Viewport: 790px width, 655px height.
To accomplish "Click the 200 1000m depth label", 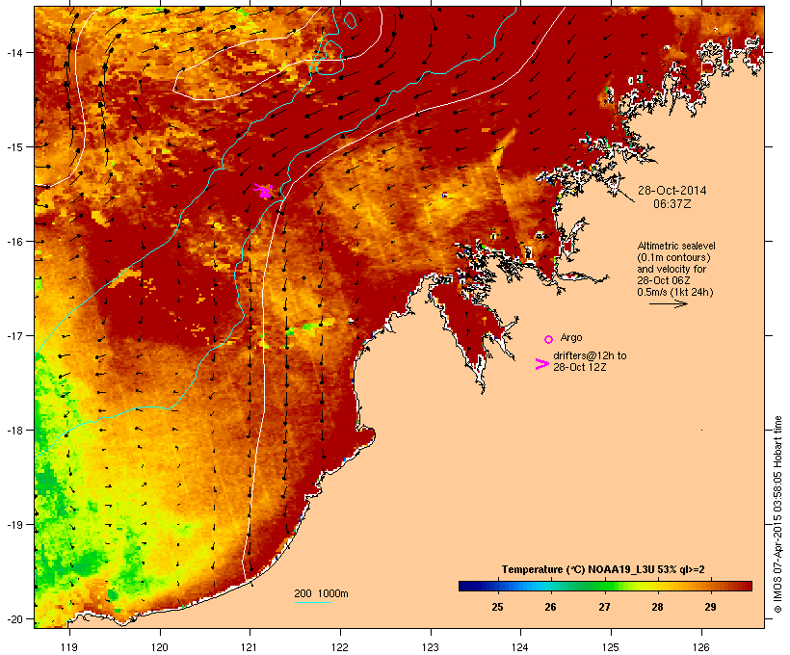I will tap(321, 593).
